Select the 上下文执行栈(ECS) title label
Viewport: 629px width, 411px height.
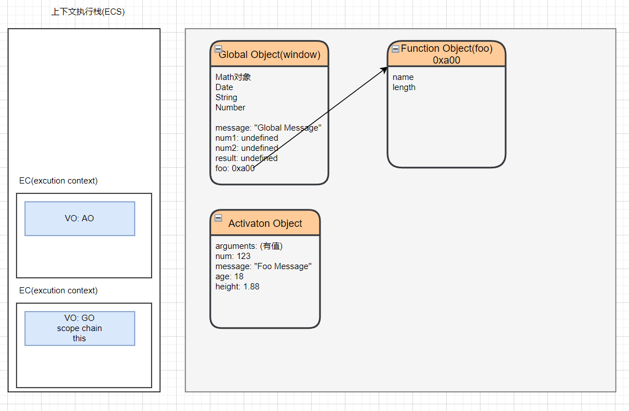[x=88, y=12]
